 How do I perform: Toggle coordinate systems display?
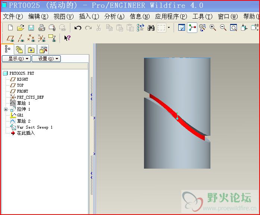(x=42, y=38)
